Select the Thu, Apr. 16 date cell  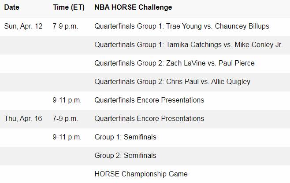[23, 118]
